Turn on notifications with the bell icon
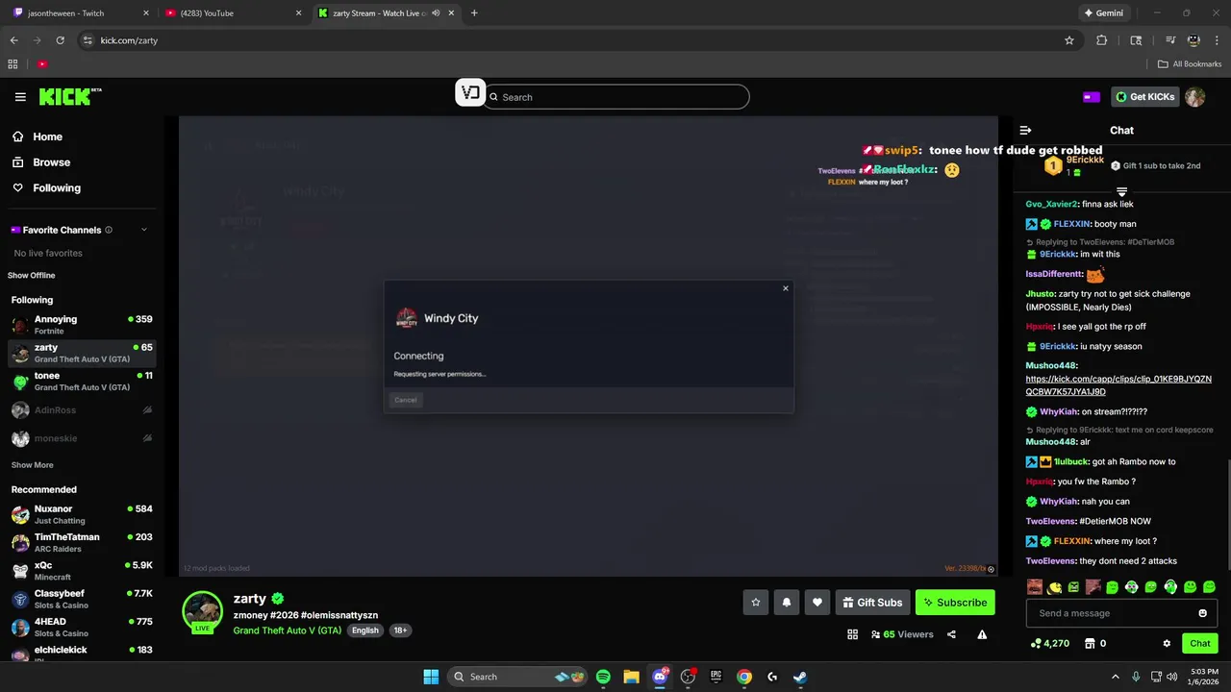 tap(787, 603)
